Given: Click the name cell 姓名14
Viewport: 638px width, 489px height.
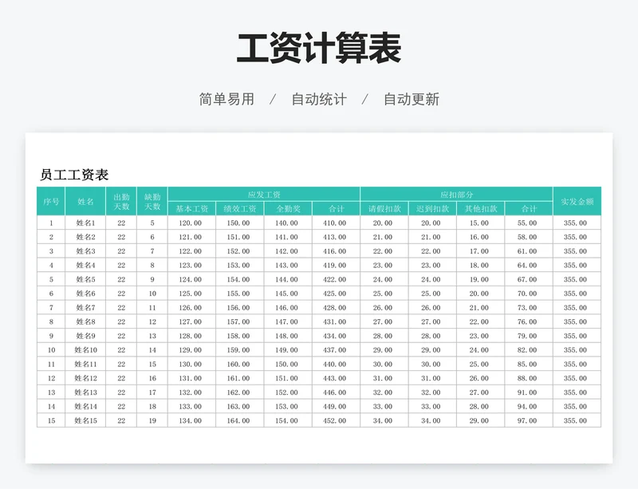Looking at the screenshot, I should point(85,406).
